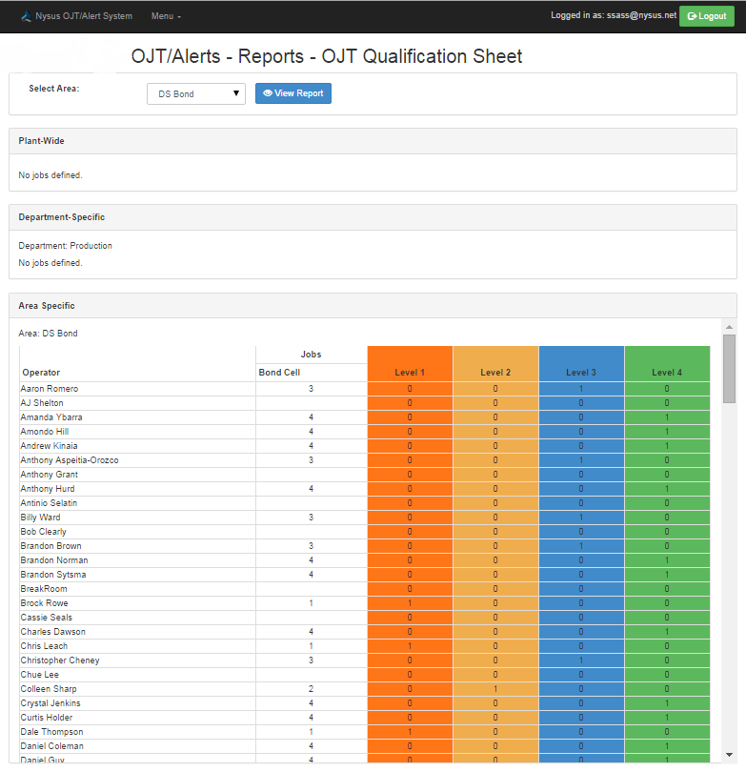Select the orange Level 1 column header
Image resolution: width=746 pixels, height=772 pixels.
pyautogui.click(x=410, y=372)
